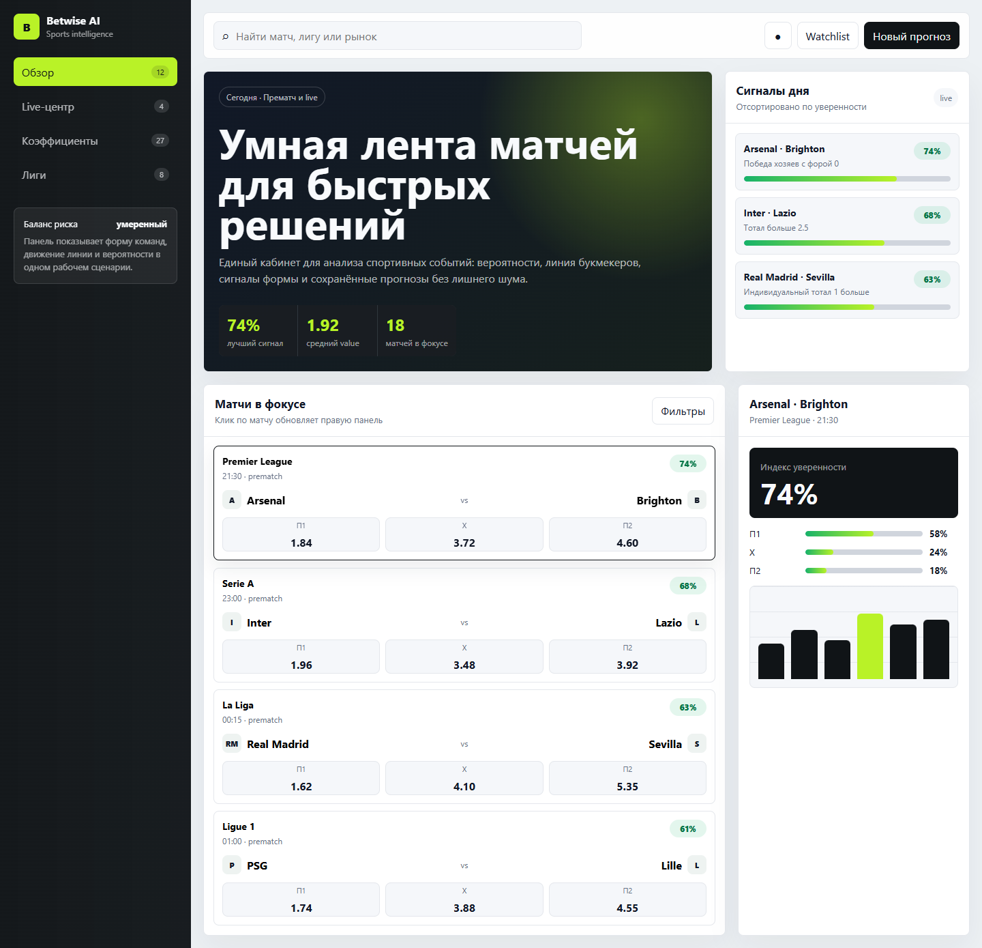Click the Sevilla team badge S
This screenshot has height=948, width=982.
pos(697,744)
